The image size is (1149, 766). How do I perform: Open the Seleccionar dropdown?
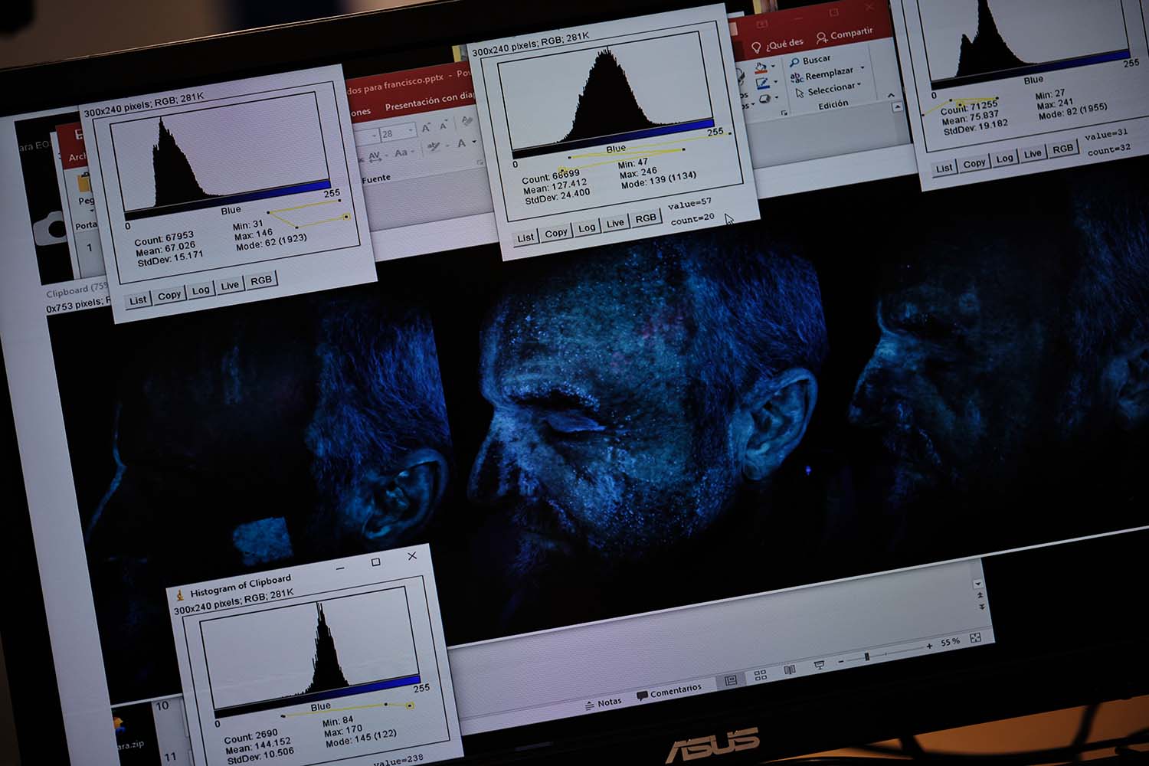(827, 90)
